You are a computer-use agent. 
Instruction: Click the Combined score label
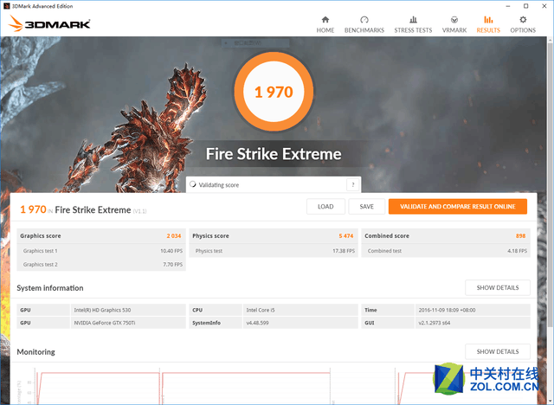pyautogui.click(x=387, y=236)
